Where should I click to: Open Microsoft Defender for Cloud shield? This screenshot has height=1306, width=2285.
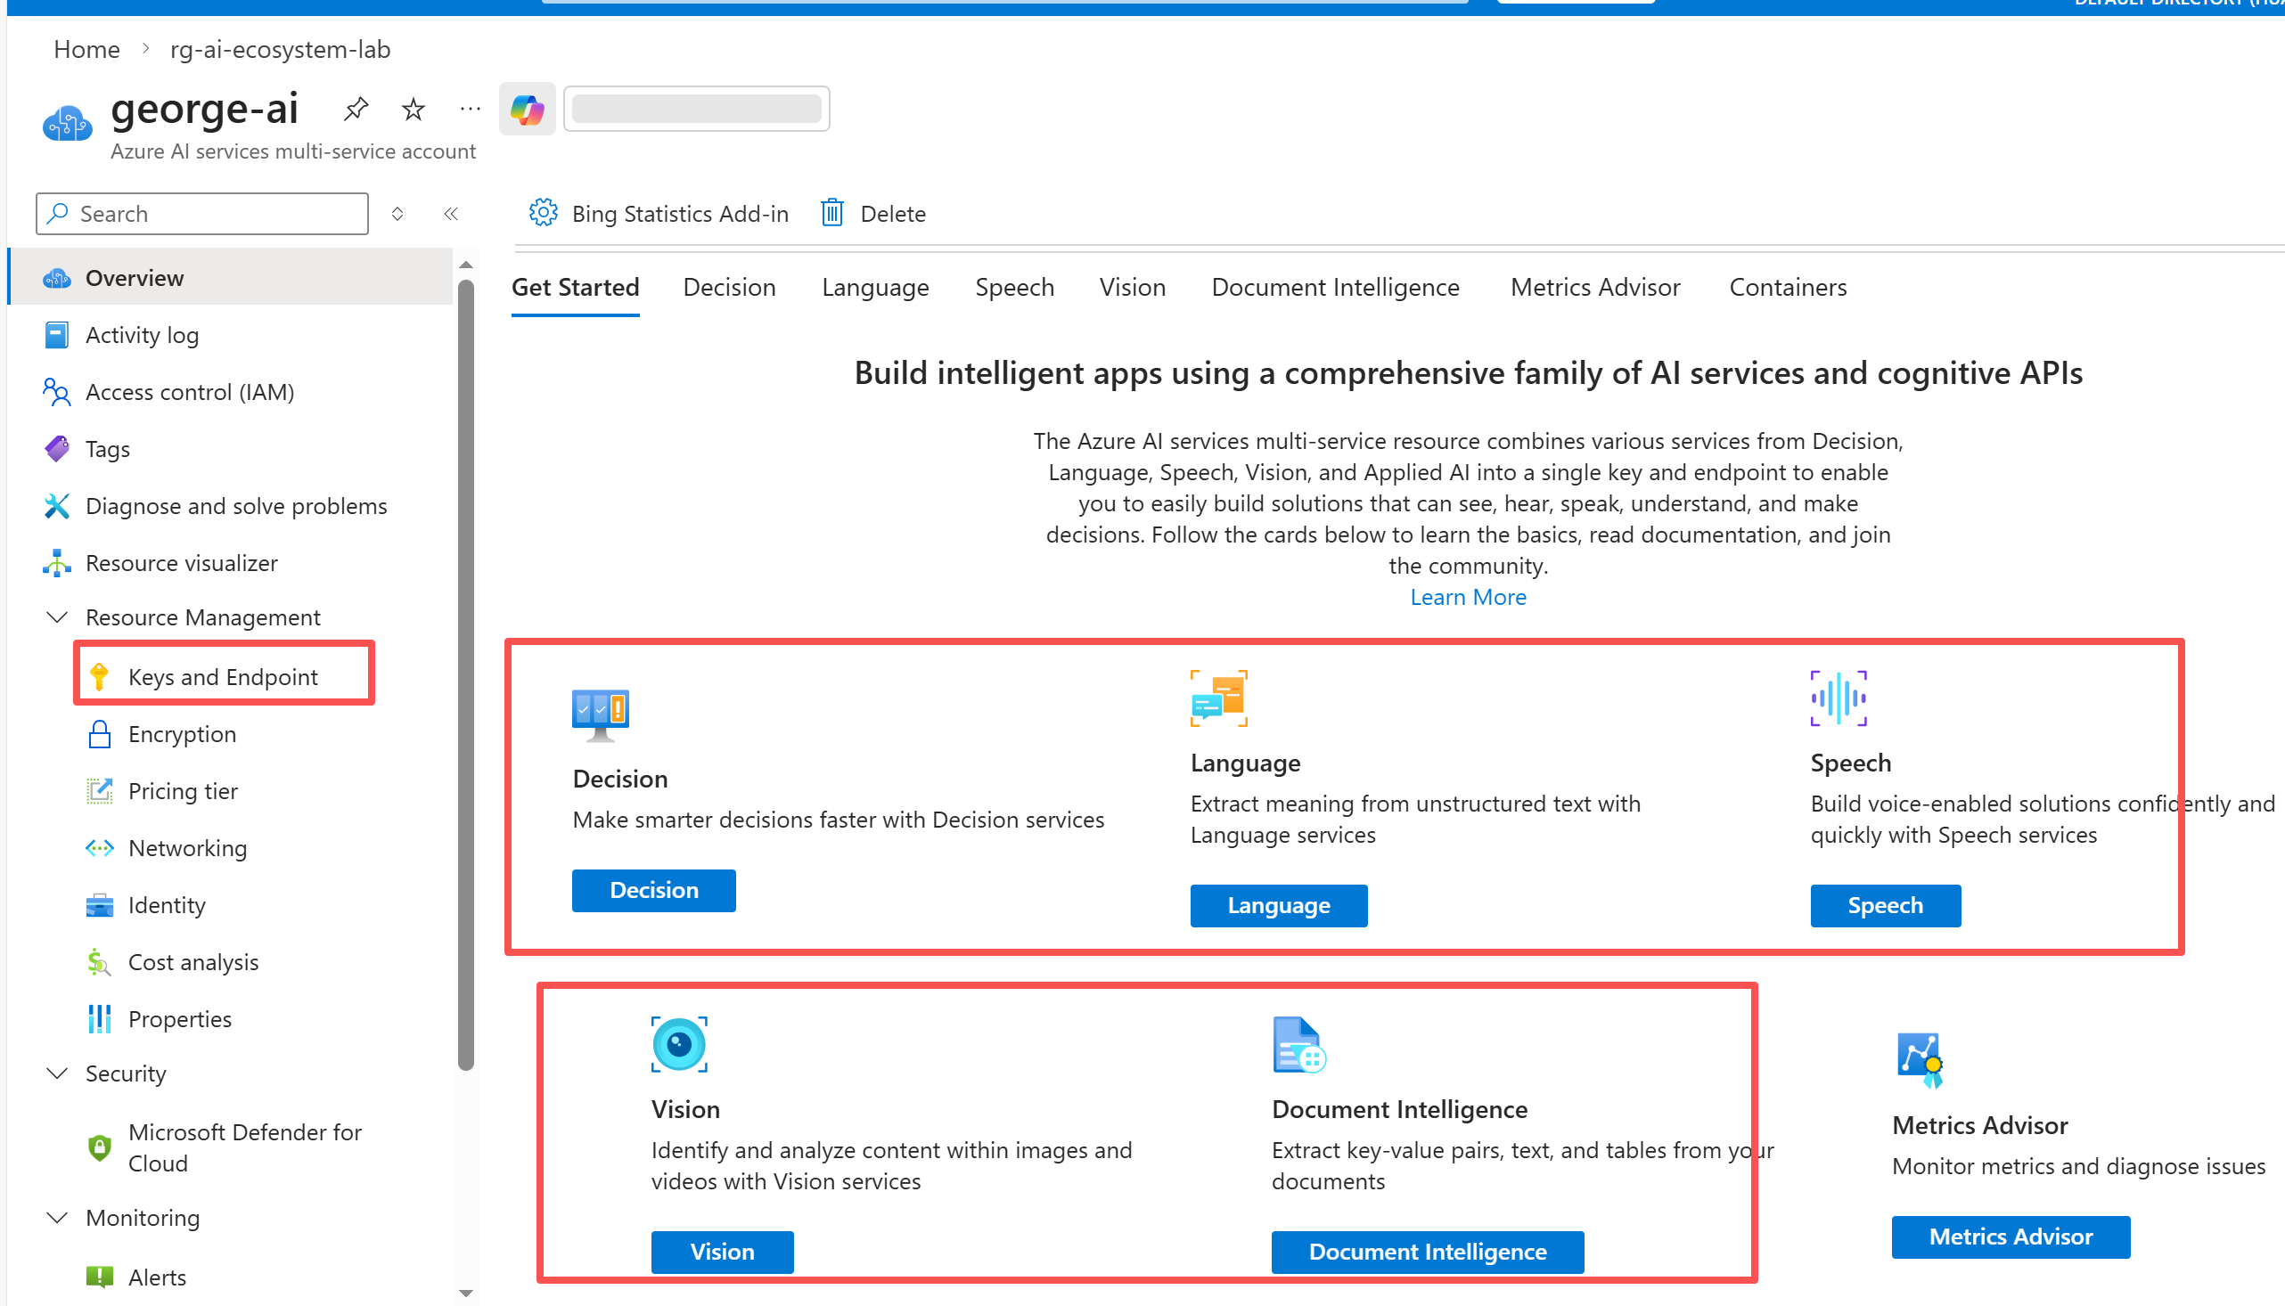100,1147
